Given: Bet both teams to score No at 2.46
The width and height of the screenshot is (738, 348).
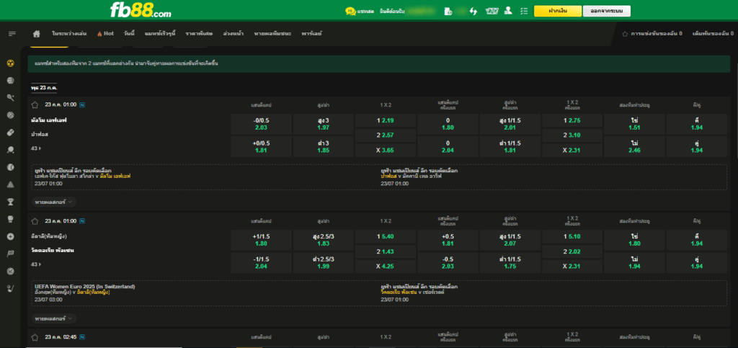Looking at the screenshot, I should (634, 147).
